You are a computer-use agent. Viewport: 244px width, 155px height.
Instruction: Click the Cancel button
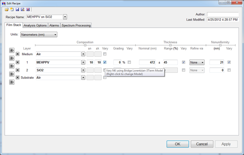tap(202, 144)
